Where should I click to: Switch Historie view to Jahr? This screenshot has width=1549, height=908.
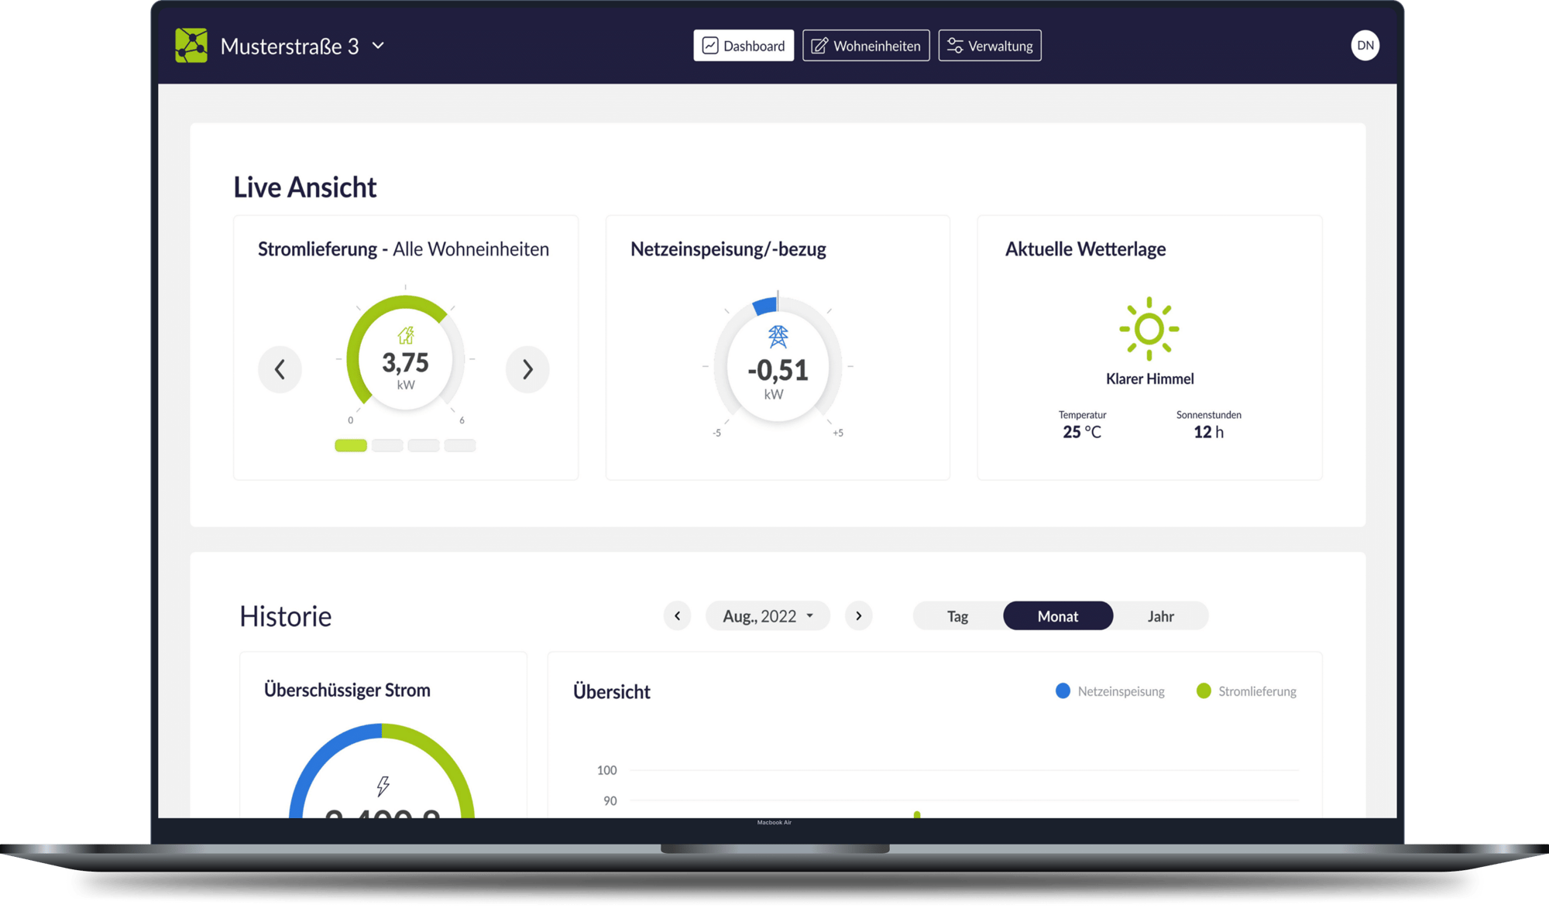point(1160,616)
